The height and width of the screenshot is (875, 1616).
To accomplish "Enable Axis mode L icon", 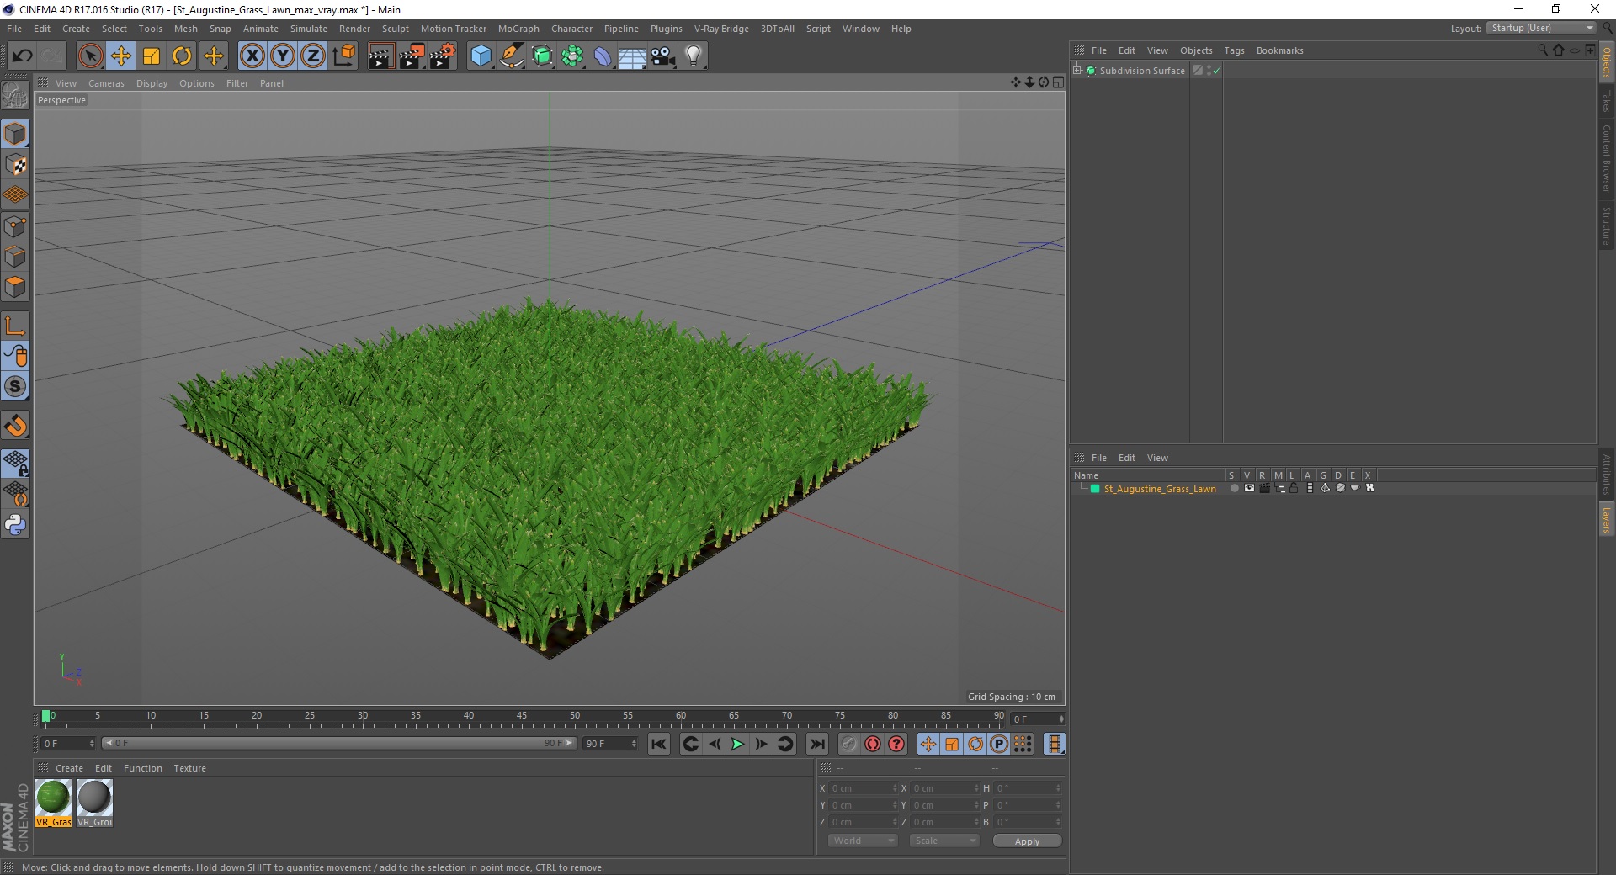I will click(15, 326).
